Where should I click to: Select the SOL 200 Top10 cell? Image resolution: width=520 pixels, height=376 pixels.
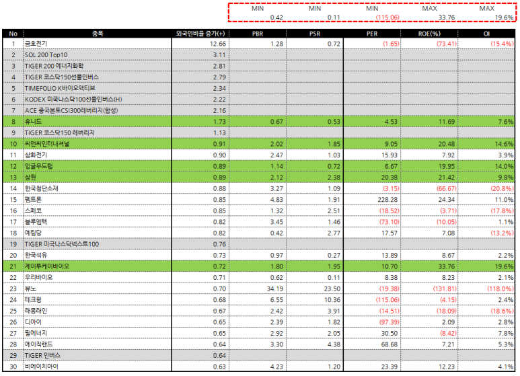click(98, 54)
